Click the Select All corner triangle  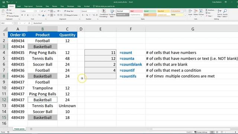pyautogui.click(x=5, y=29)
